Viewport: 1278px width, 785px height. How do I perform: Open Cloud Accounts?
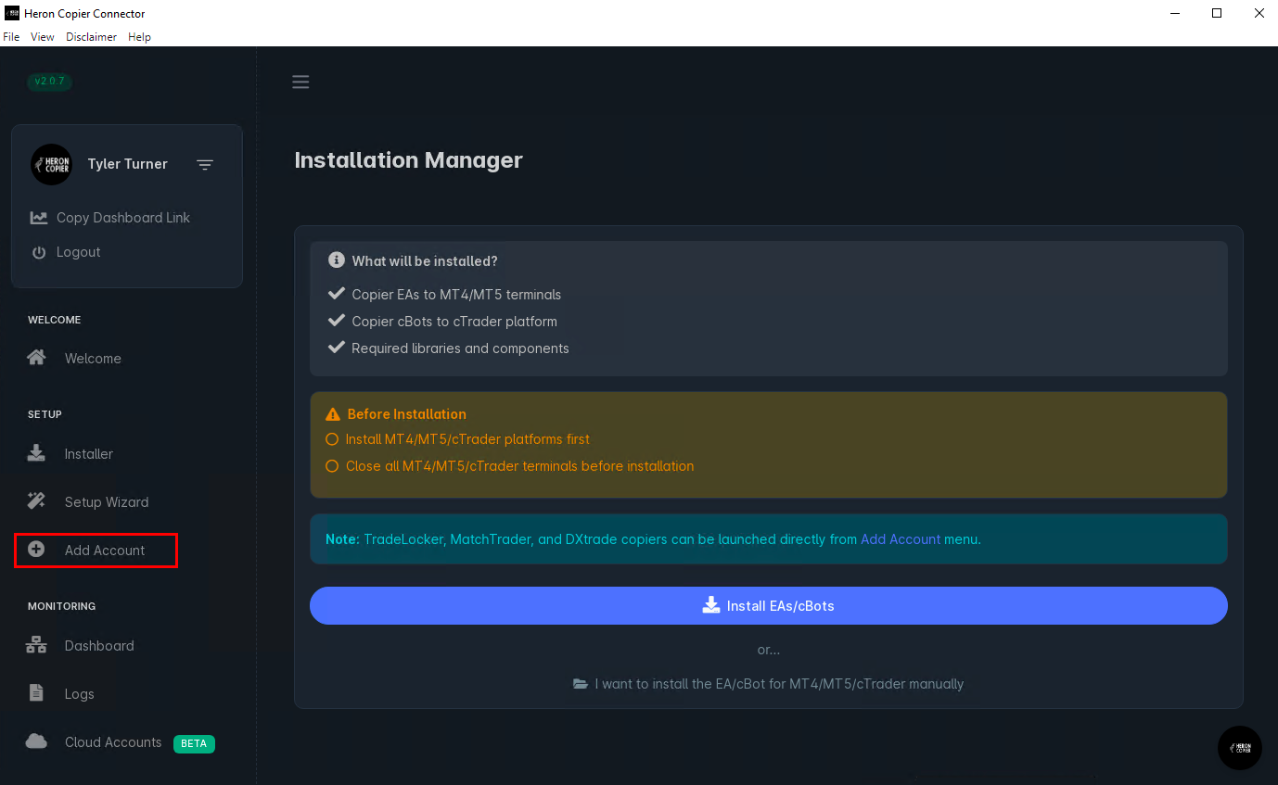(113, 742)
